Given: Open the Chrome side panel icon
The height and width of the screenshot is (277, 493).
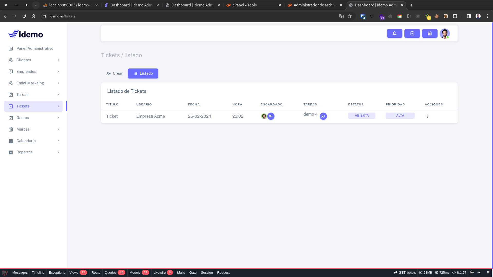Looking at the screenshot, I should coord(469,16).
